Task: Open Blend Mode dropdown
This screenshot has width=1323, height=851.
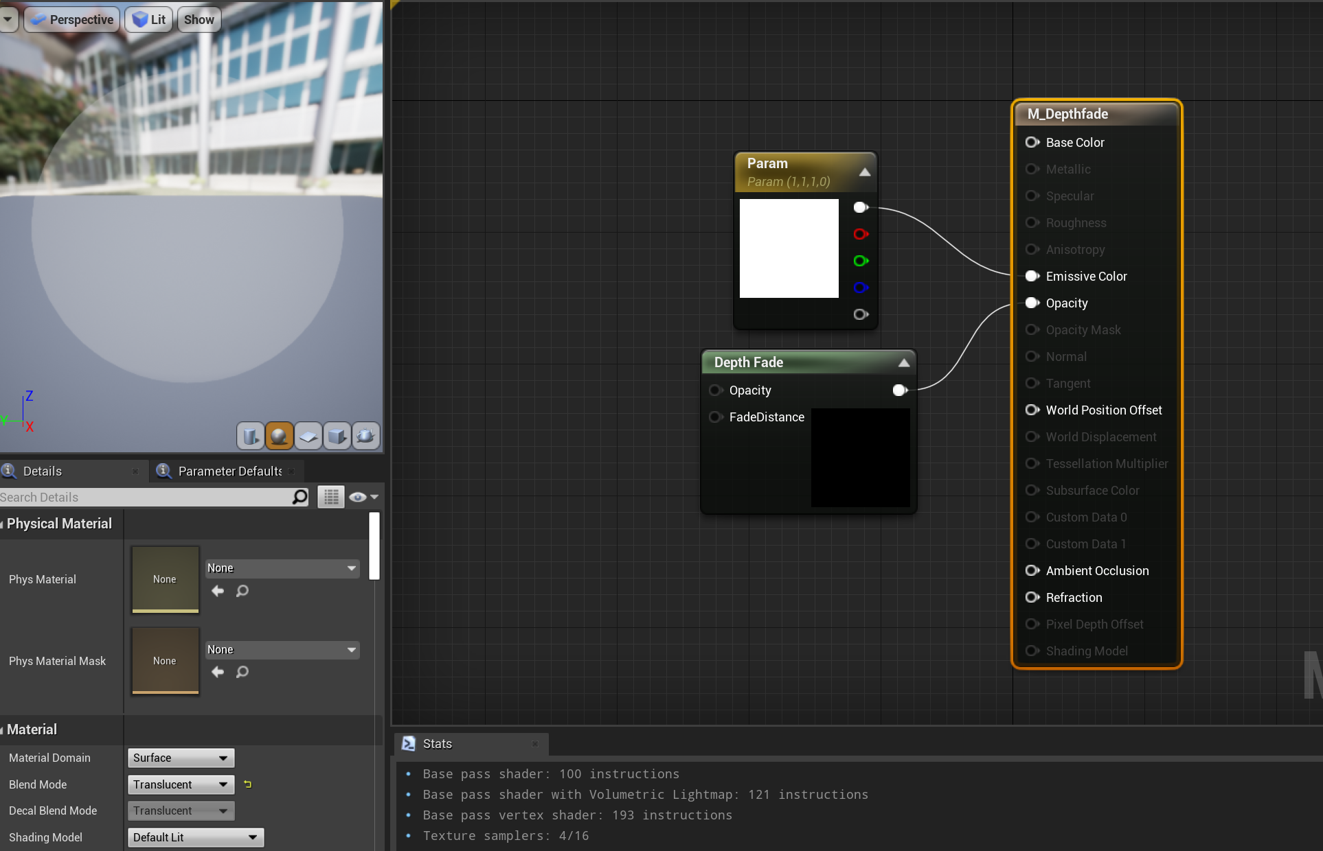Action: click(181, 784)
